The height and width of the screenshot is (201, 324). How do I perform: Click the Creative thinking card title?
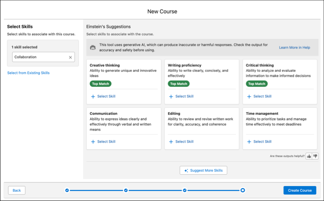[104, 65]
